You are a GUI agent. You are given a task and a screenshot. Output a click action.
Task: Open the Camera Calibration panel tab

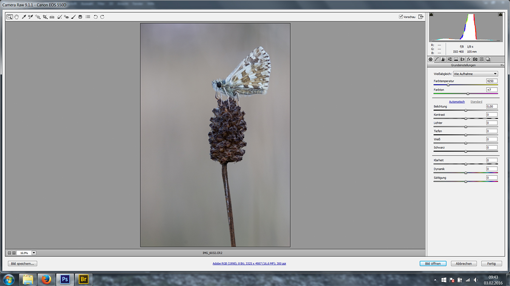click(475, 59)
